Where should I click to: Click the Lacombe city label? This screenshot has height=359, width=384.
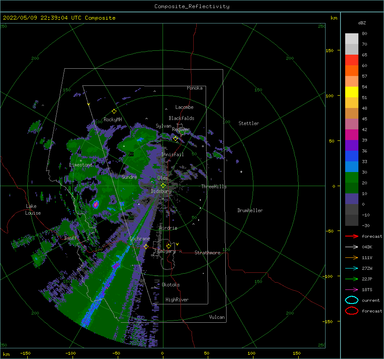click(184, 107)
